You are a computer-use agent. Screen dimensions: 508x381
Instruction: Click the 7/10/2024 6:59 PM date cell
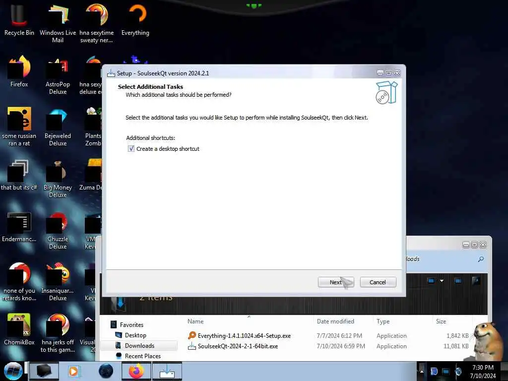tap(340, 346)
